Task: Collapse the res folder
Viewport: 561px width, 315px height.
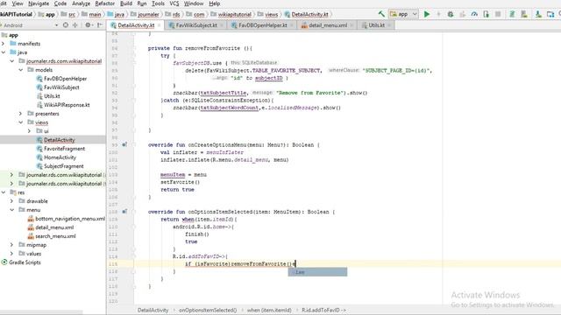Action: click(x=4, y=192)
